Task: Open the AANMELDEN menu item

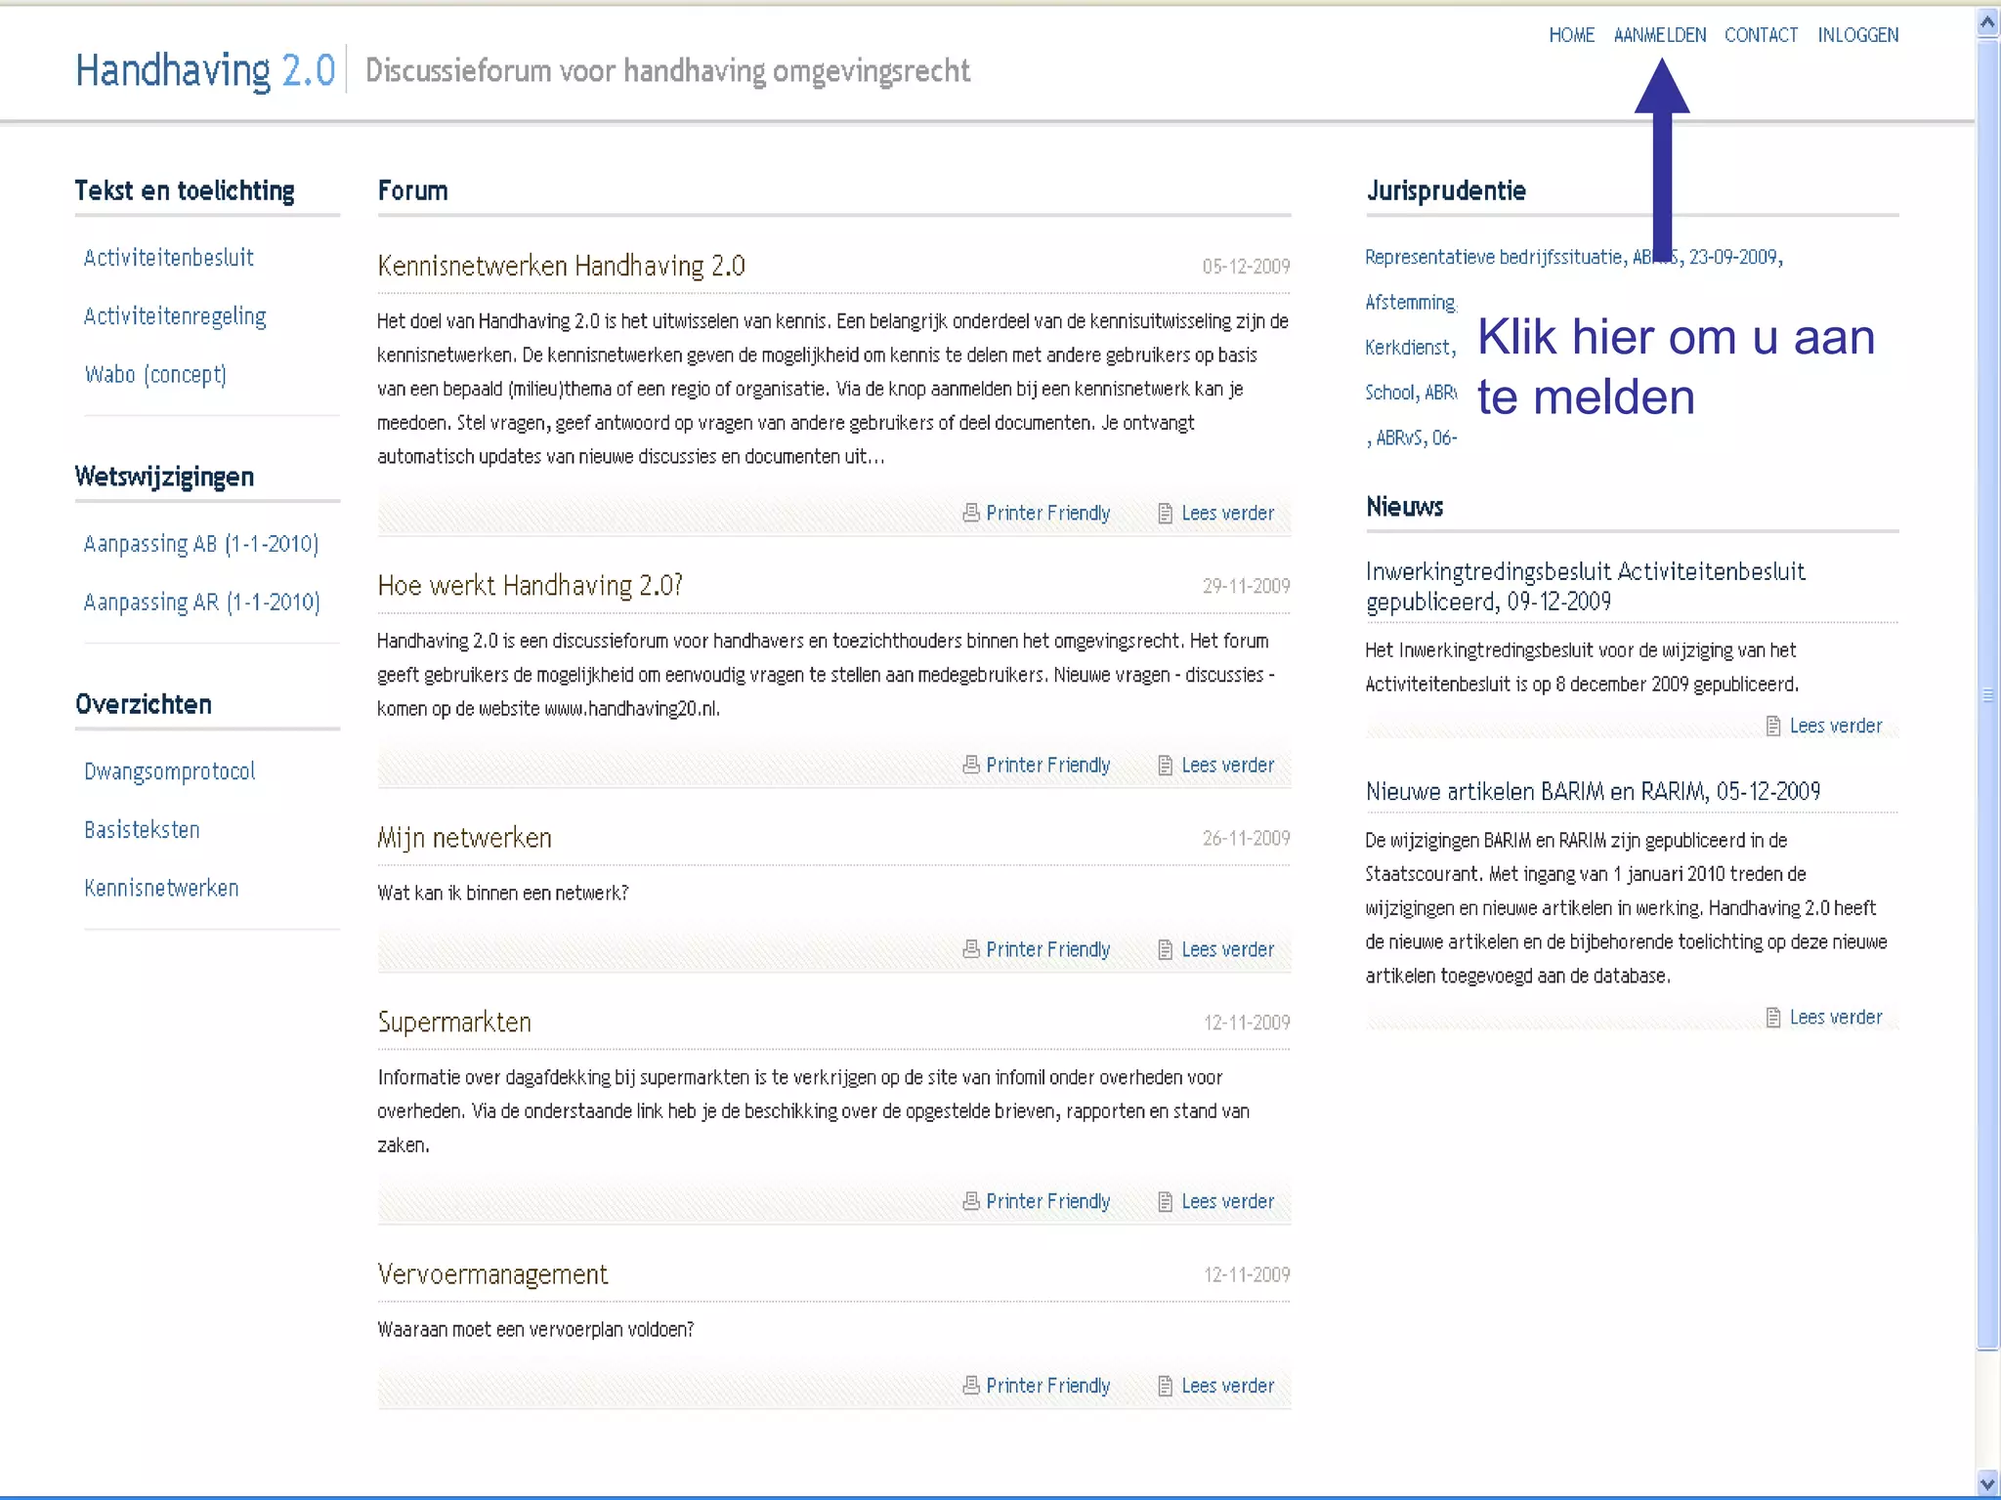Action: pyautogui.click(x=1659, y=35)
